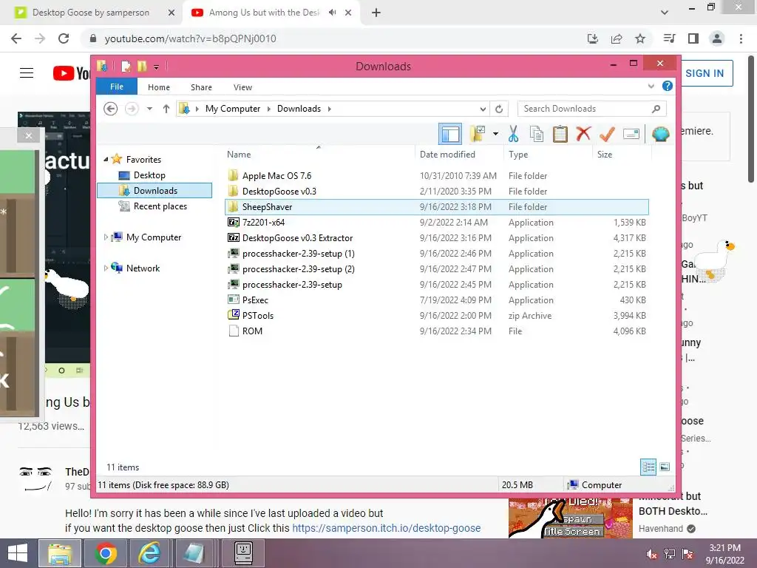Expand the Network tree node
Screen dimensions: 757x568
(106, 268)
